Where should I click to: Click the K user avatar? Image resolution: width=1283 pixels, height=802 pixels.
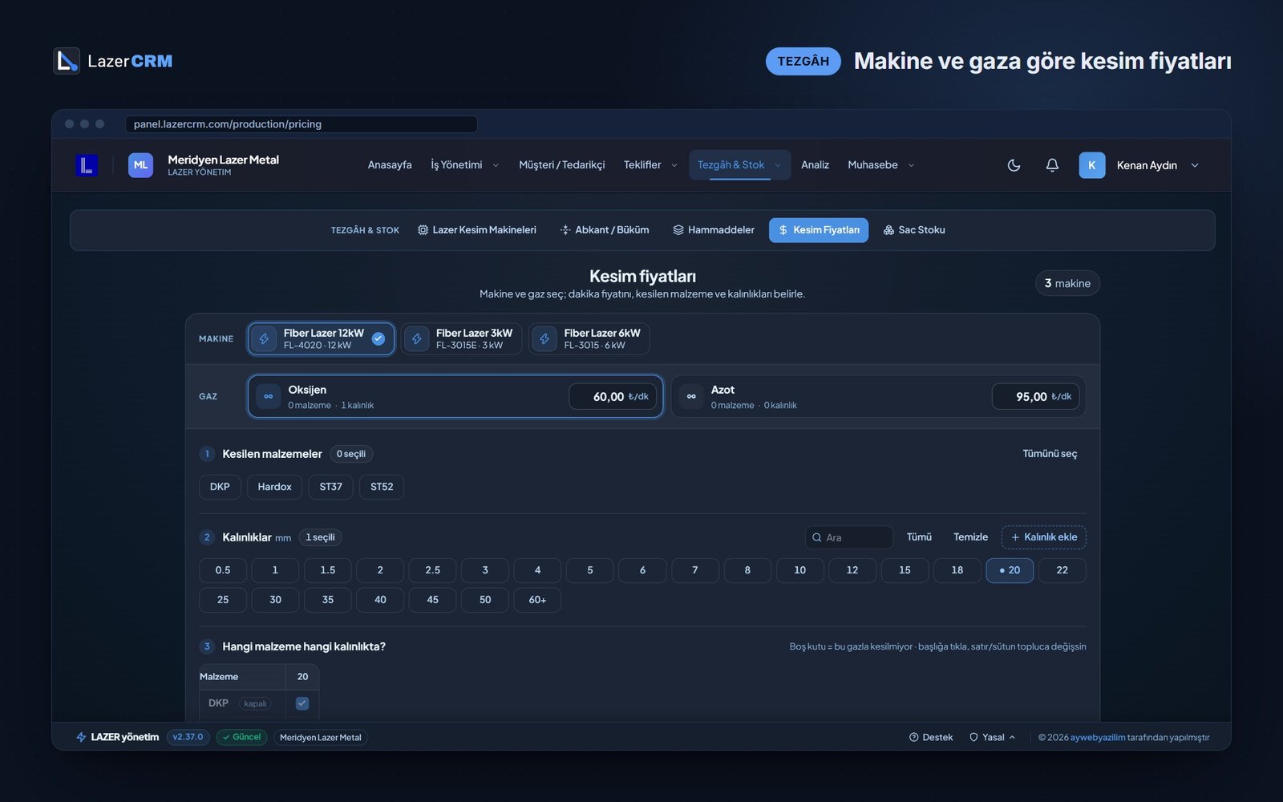[1091, 165]
